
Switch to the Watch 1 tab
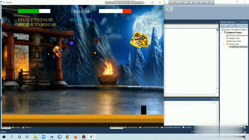point(27,127)
